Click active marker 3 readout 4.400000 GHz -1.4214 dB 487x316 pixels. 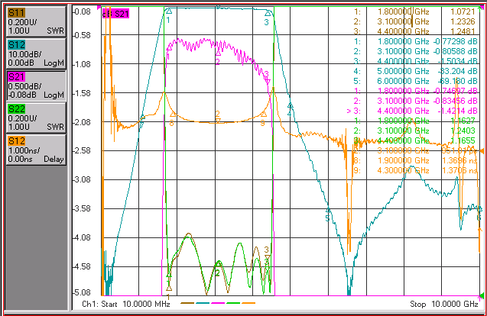point(412,111)
